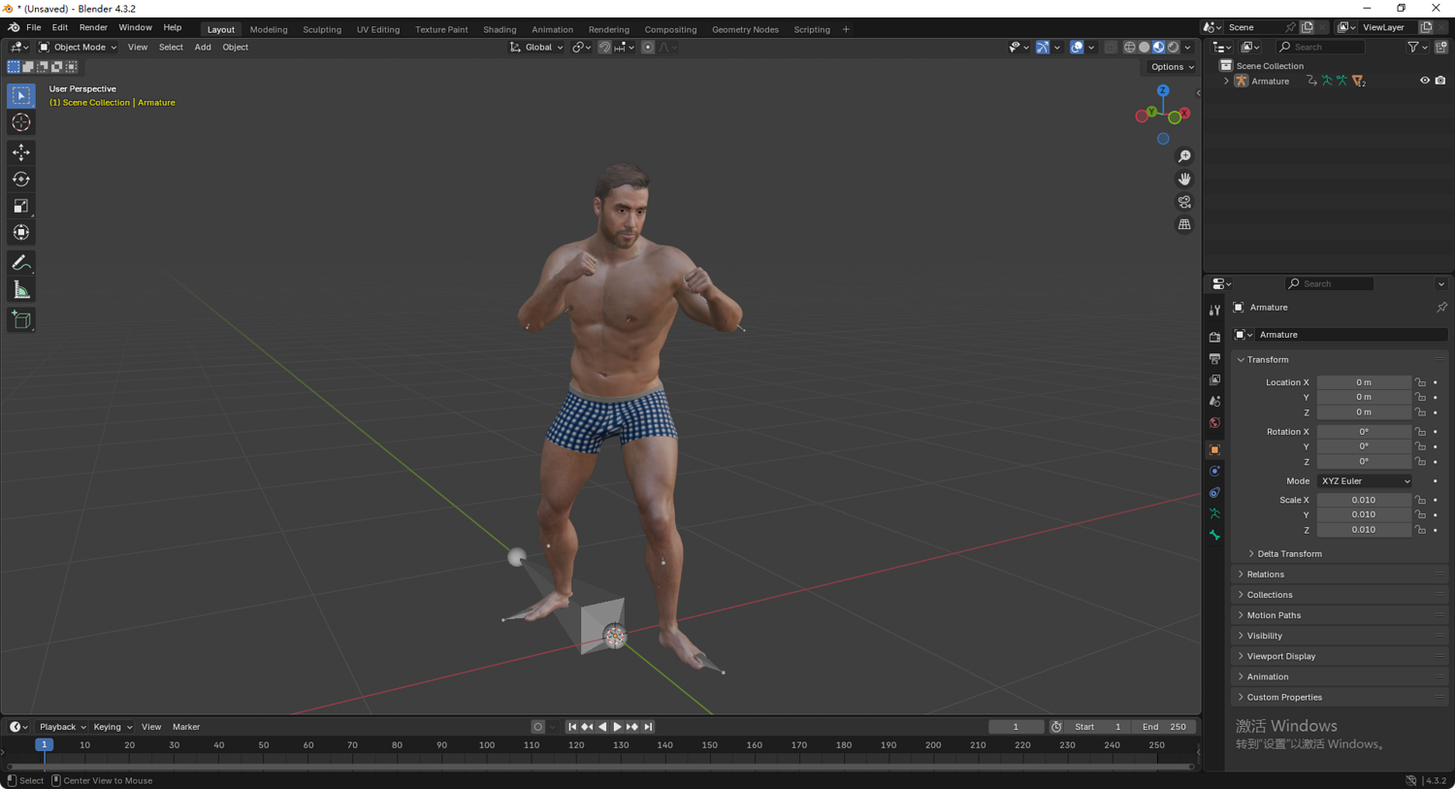Click the blue Z axis gizmo handle
This screenshot has width=1455, height=789.
point(1163,90)
